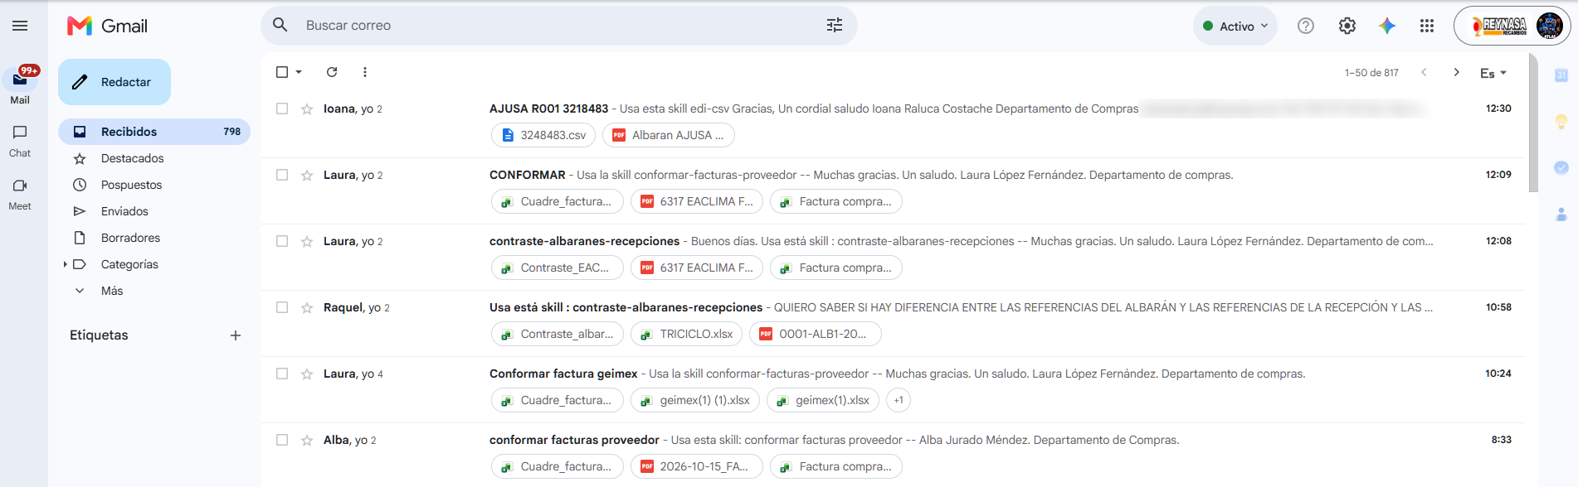
Task: Open Keep side panel icon
Action: [x=1561, y=122]
